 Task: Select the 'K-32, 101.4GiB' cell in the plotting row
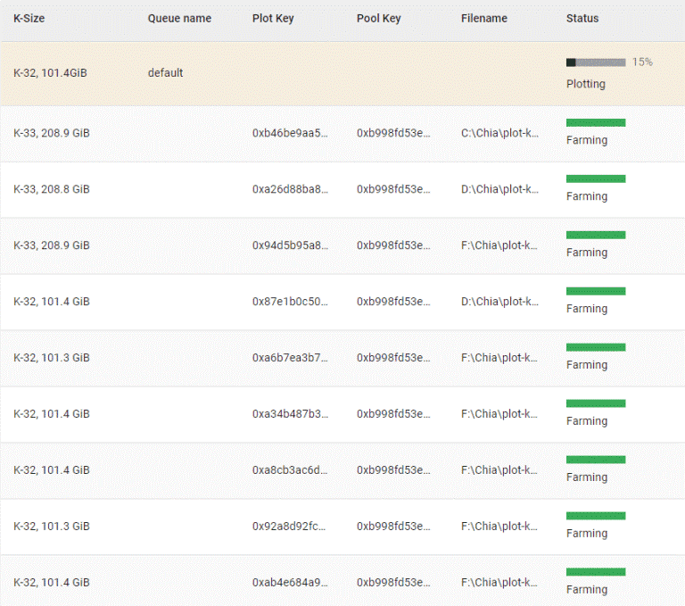[x=50, y=73]
